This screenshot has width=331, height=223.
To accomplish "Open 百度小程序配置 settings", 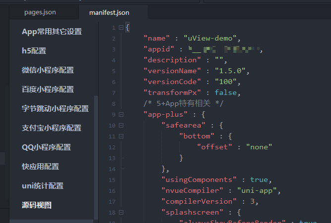I will coord(48,89).
